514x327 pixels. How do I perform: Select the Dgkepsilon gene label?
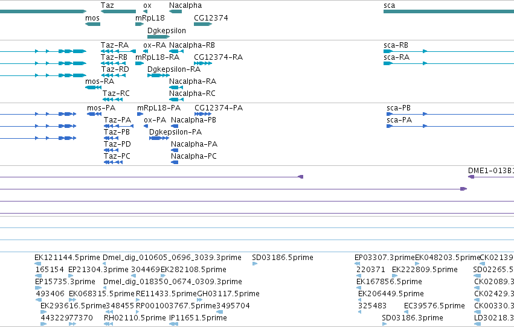[x=167, y=30]
